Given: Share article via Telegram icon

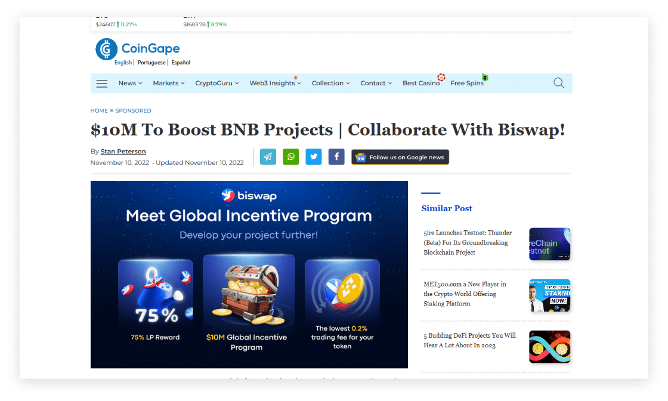Looking at the screenshot, I should [268, 157].
